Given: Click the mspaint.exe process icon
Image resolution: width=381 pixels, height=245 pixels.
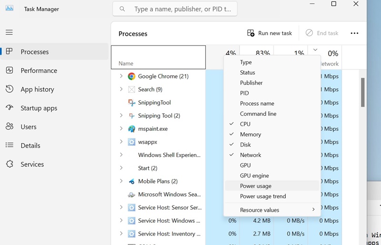Looking at the screenshot, I should tap(132, 129).
